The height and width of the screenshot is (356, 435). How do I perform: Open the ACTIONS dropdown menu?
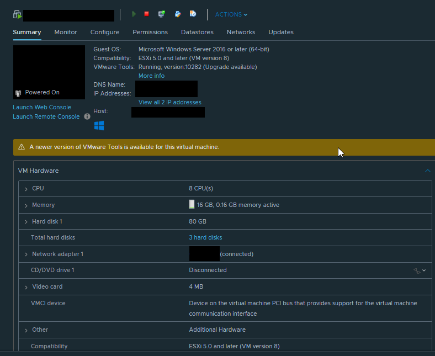pyautogui.click(x=231, y=14)
